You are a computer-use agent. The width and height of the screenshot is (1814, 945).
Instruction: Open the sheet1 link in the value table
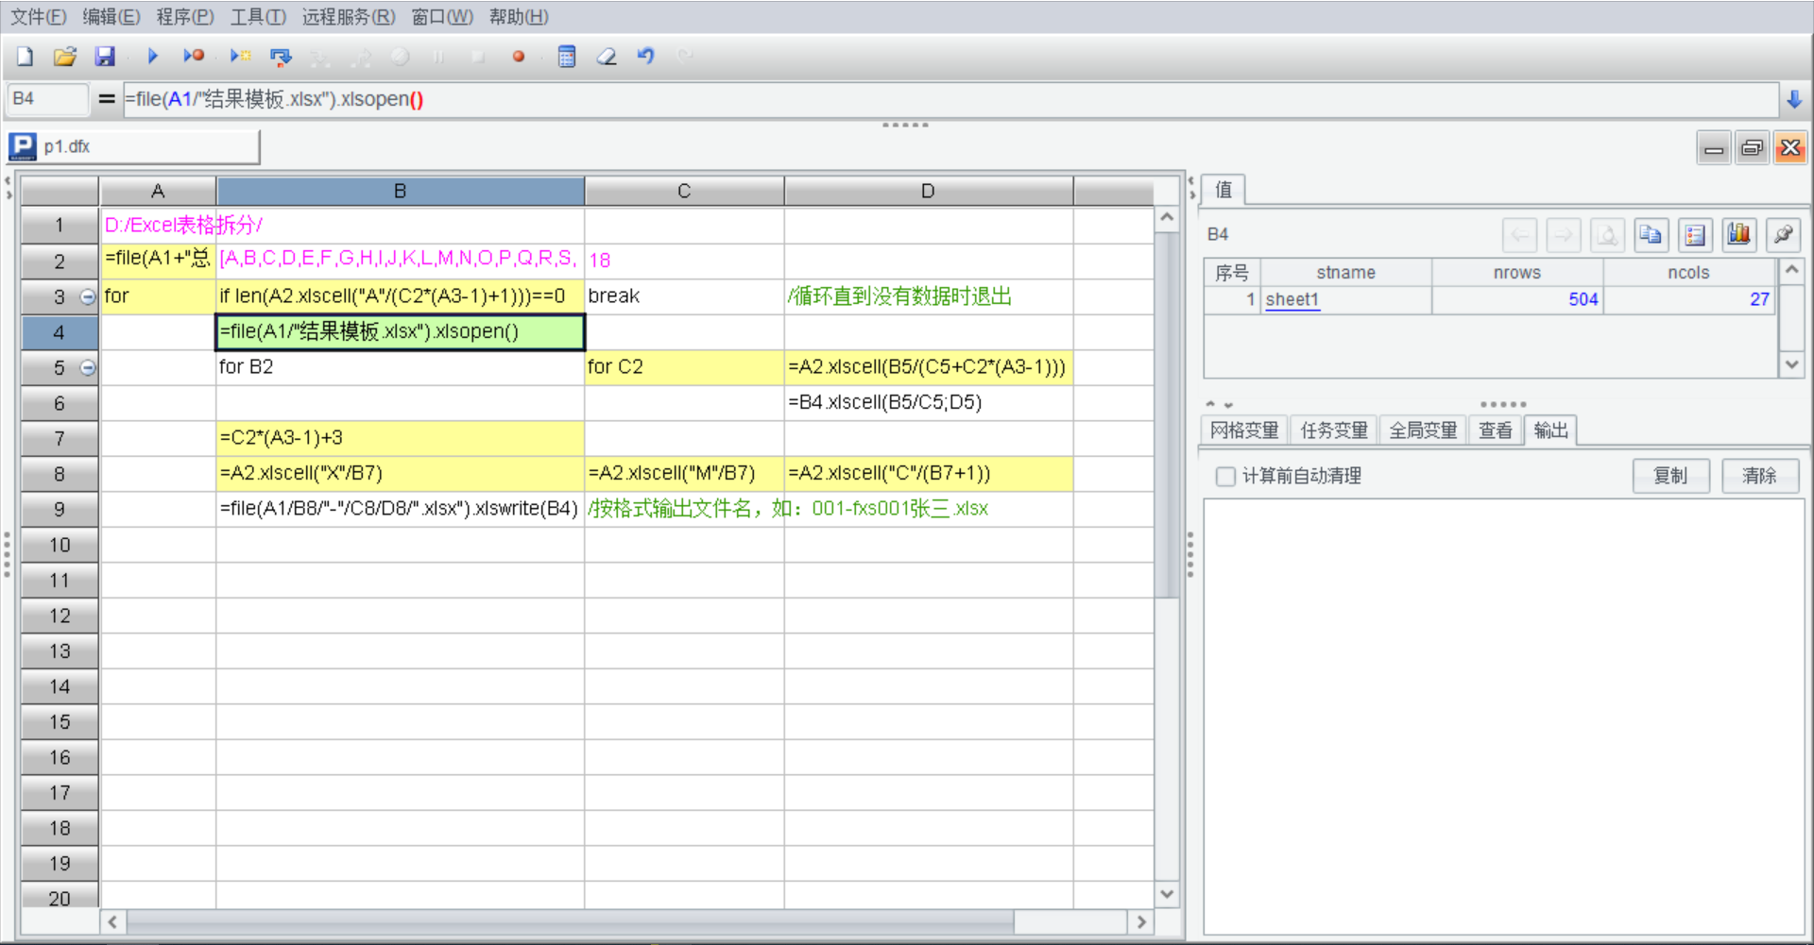pos(1292,299)
